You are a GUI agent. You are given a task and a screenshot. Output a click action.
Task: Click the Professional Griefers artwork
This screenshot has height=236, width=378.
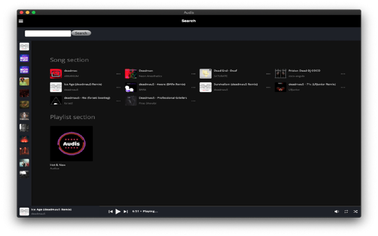coord(130,101)
